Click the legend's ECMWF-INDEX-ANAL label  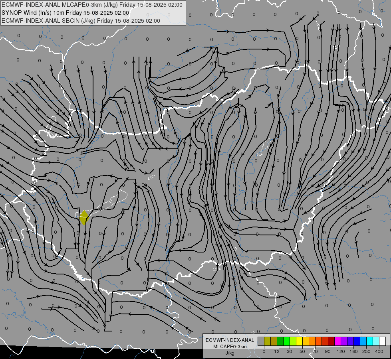tap(230, 340)
